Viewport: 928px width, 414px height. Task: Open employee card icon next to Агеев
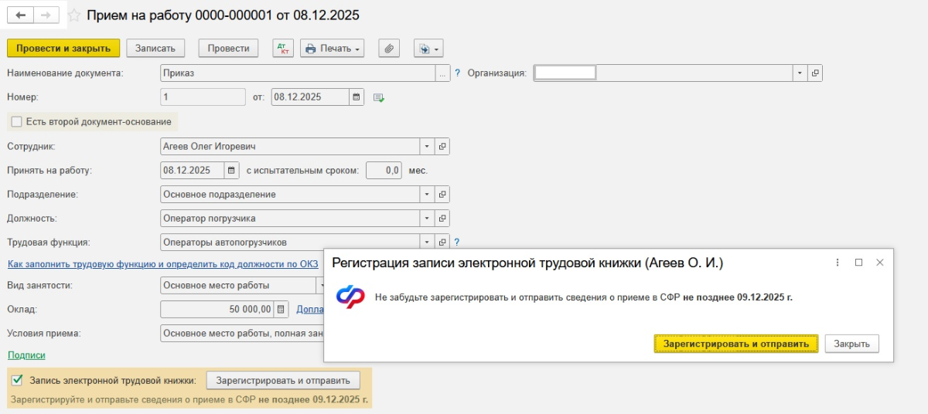[x=442, y=146]
